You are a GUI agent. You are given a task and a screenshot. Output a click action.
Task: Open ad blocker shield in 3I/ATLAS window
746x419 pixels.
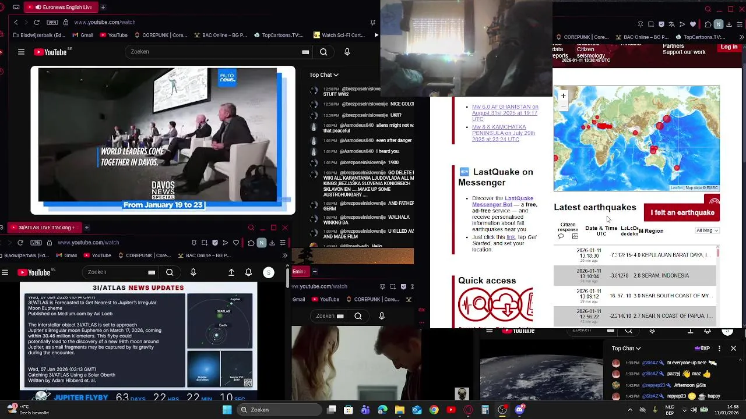pos(215,243)
